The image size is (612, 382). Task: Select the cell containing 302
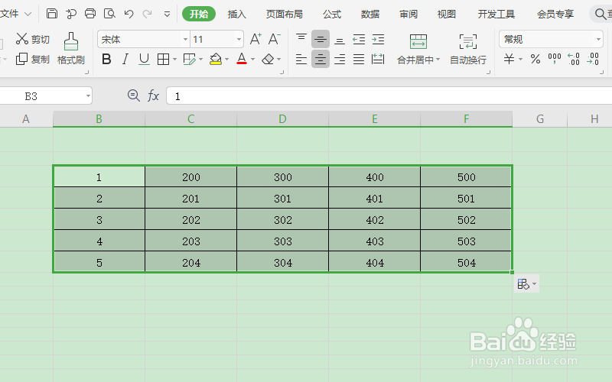[282, 219]
